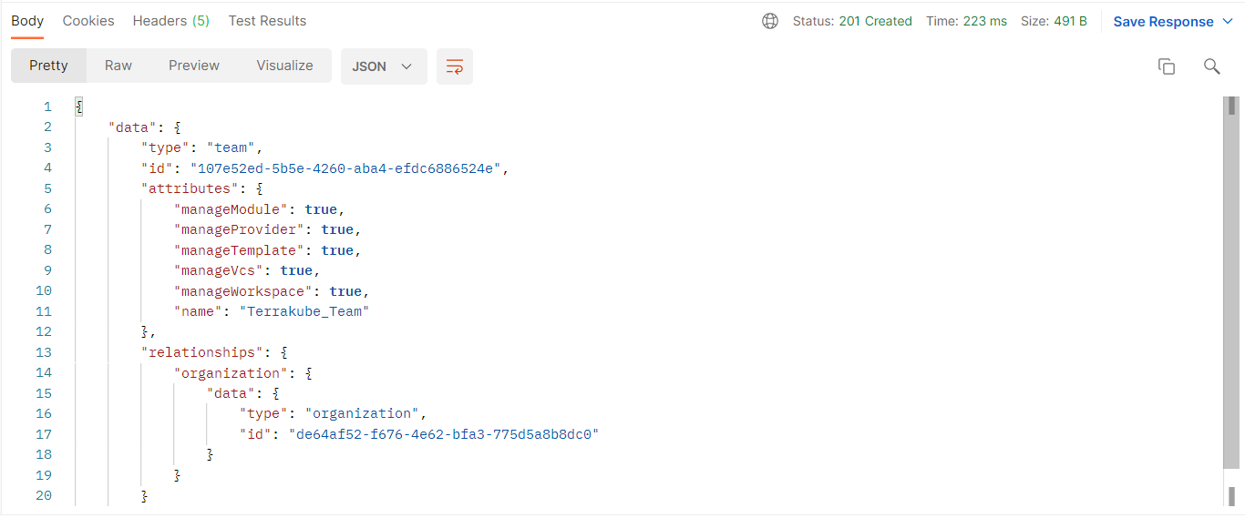Image resolution: width=1245 pixels, height=518 pixels.
Task: Click the search magnifier icon
Action: pos(1211,66)
